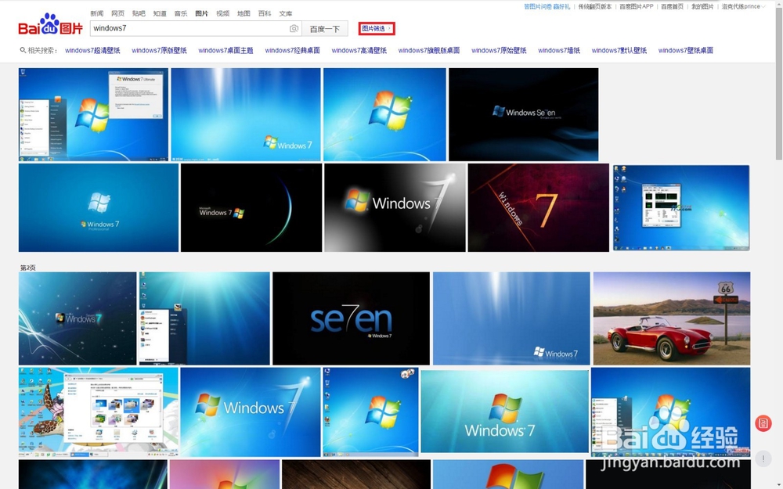Click the 百度一下 search button
Screen dimensions: 783x489
[325, 29]
